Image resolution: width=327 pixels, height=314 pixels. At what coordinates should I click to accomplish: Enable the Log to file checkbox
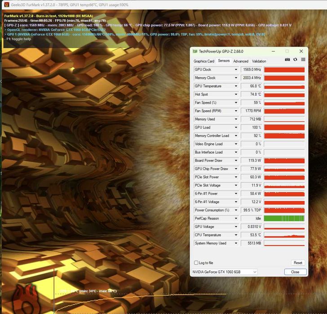point(196,262)
